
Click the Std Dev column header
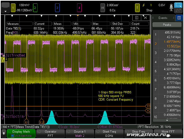(120, 24)
